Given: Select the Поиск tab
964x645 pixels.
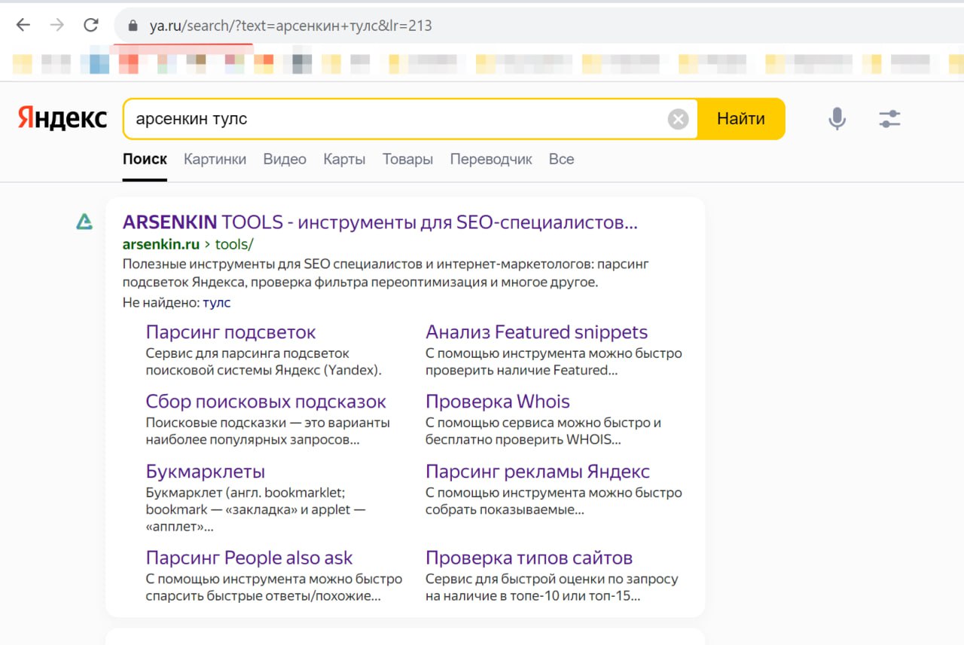Looking at the screenshot, I should [x=145, y=159].
